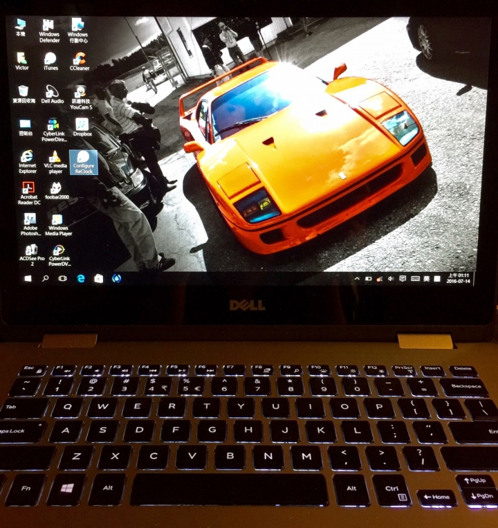Expand the hidden system tray icons chevron

[357, 278]
